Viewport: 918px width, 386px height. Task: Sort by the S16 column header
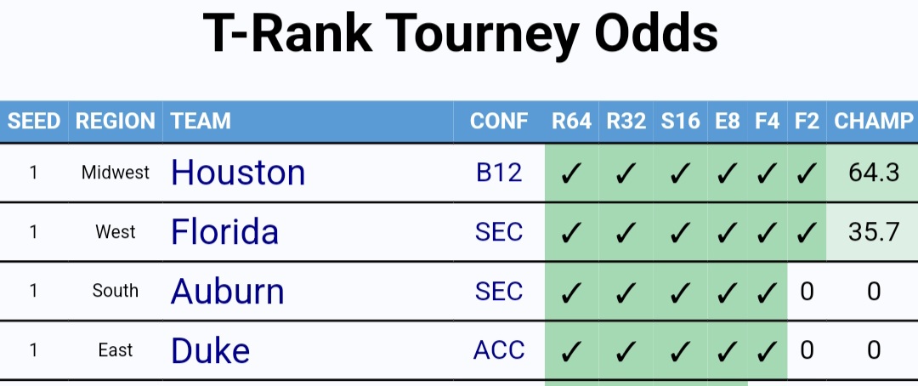point(680,122)
